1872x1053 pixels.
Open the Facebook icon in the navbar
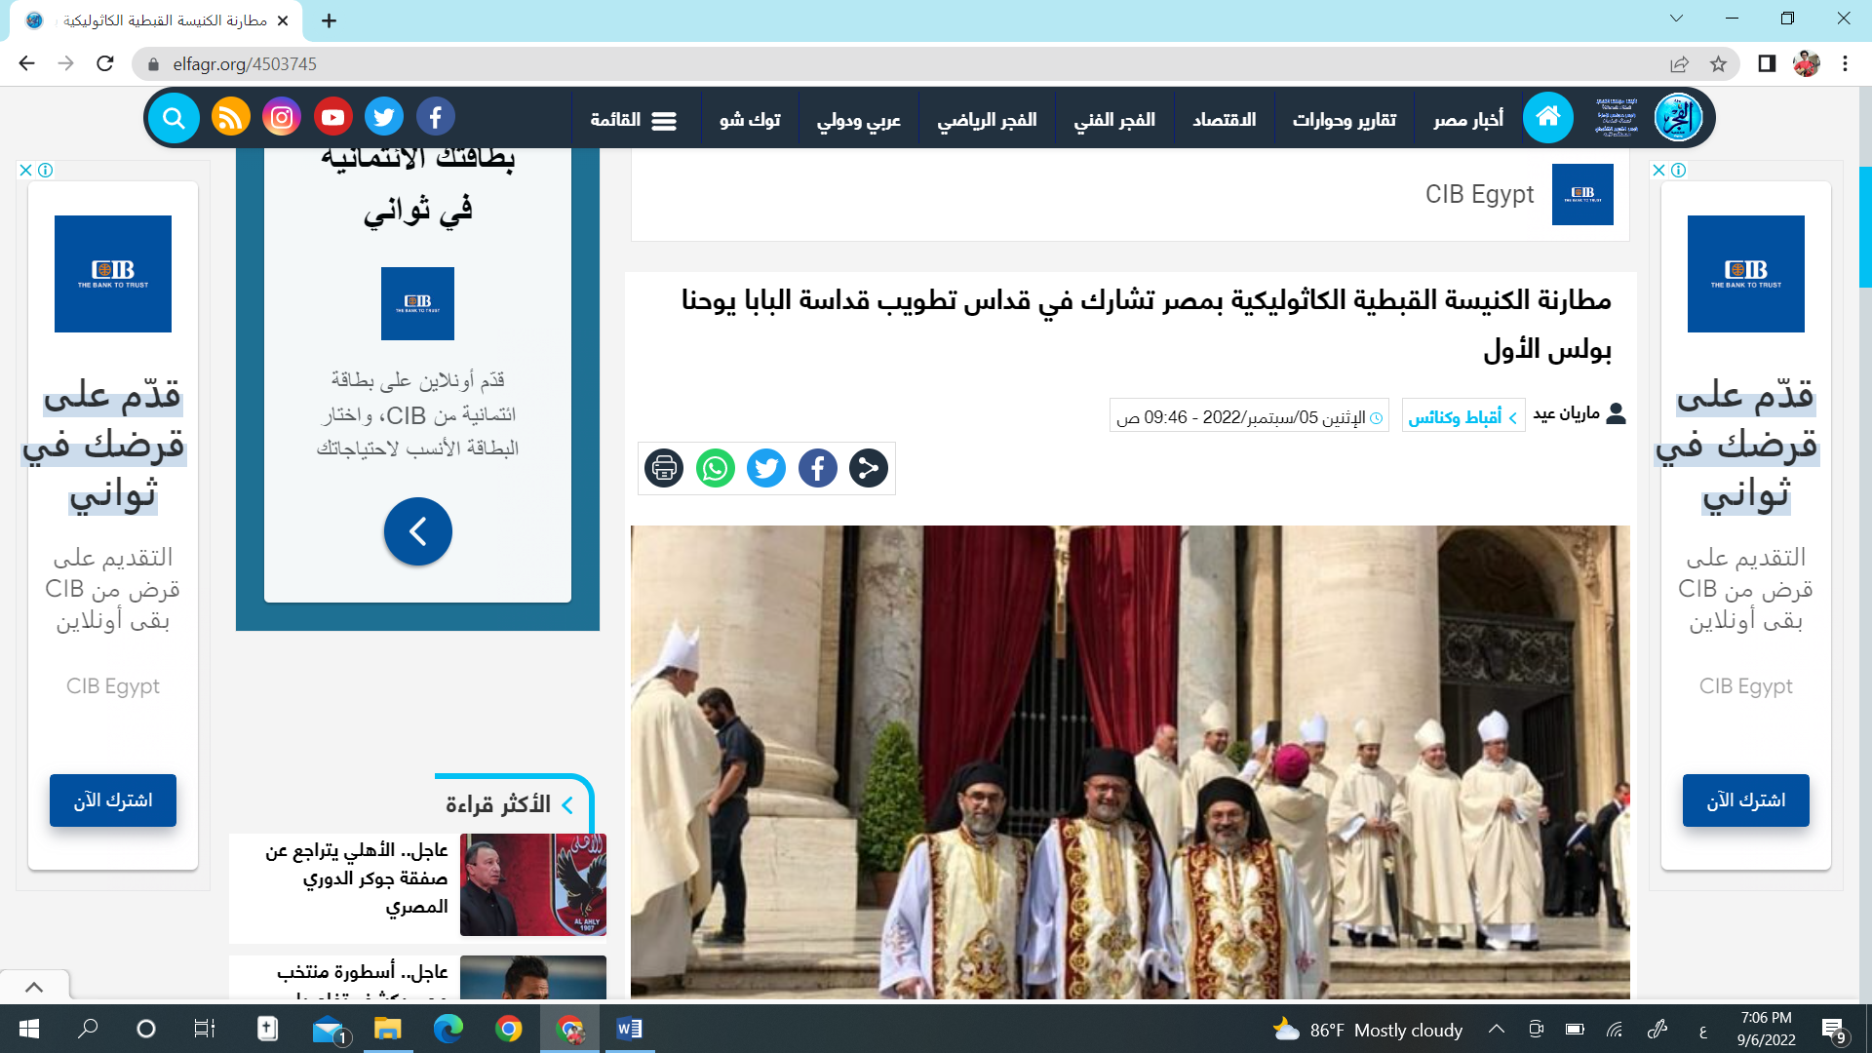click(436, 118)
